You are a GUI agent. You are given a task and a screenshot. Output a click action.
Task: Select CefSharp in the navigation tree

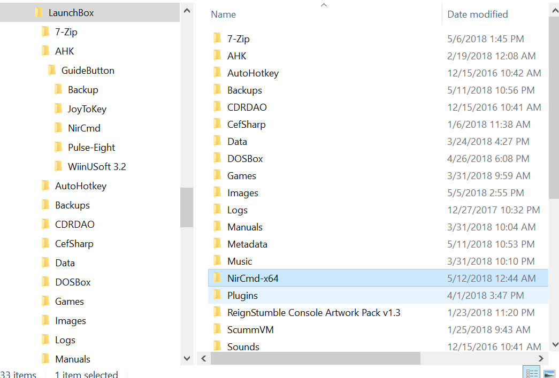[74, 244]
